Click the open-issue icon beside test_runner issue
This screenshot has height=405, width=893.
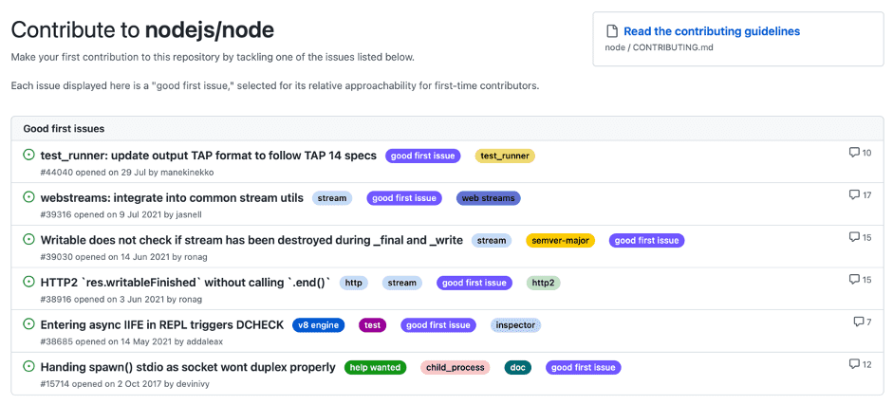[x=28, y=156]
